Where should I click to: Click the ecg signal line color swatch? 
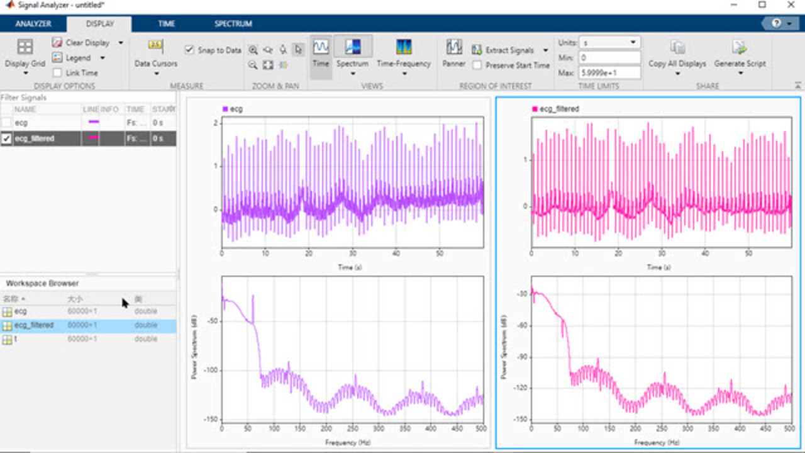coord(94,122)
